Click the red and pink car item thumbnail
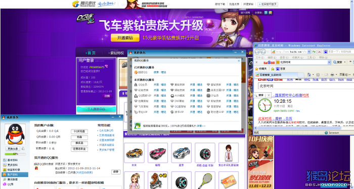The width and height of the screenshot is (354, 189). coord(158,153)
